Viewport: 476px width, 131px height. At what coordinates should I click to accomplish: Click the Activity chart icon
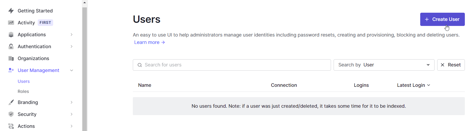pyautogui.click(x=11, y=23)
